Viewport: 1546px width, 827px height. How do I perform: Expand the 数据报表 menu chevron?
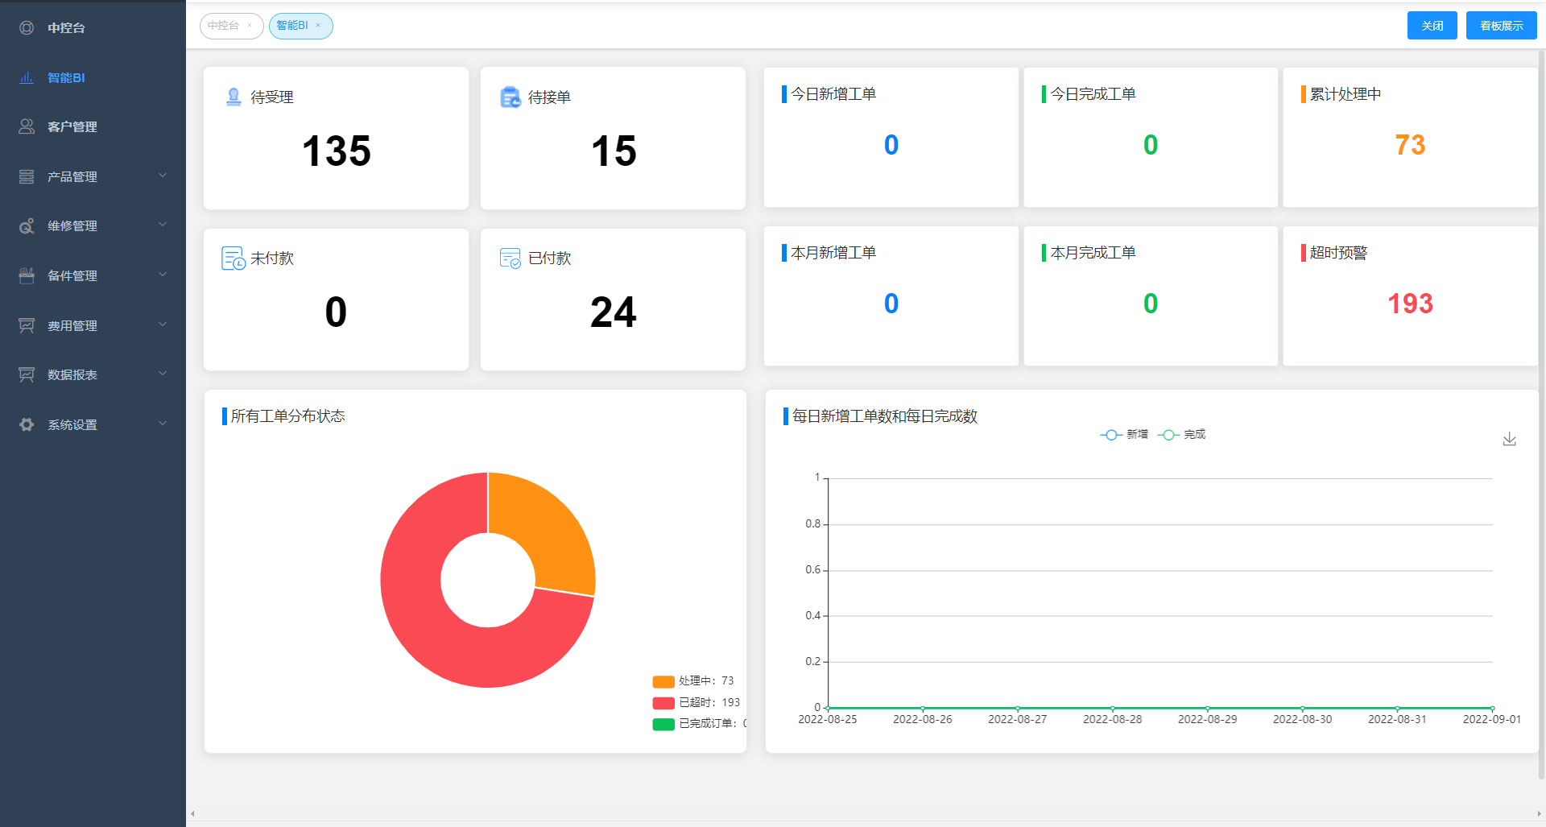[163, 374]
